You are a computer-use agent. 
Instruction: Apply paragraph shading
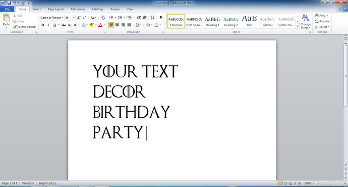pyautogui.click(x=148, y=25)
